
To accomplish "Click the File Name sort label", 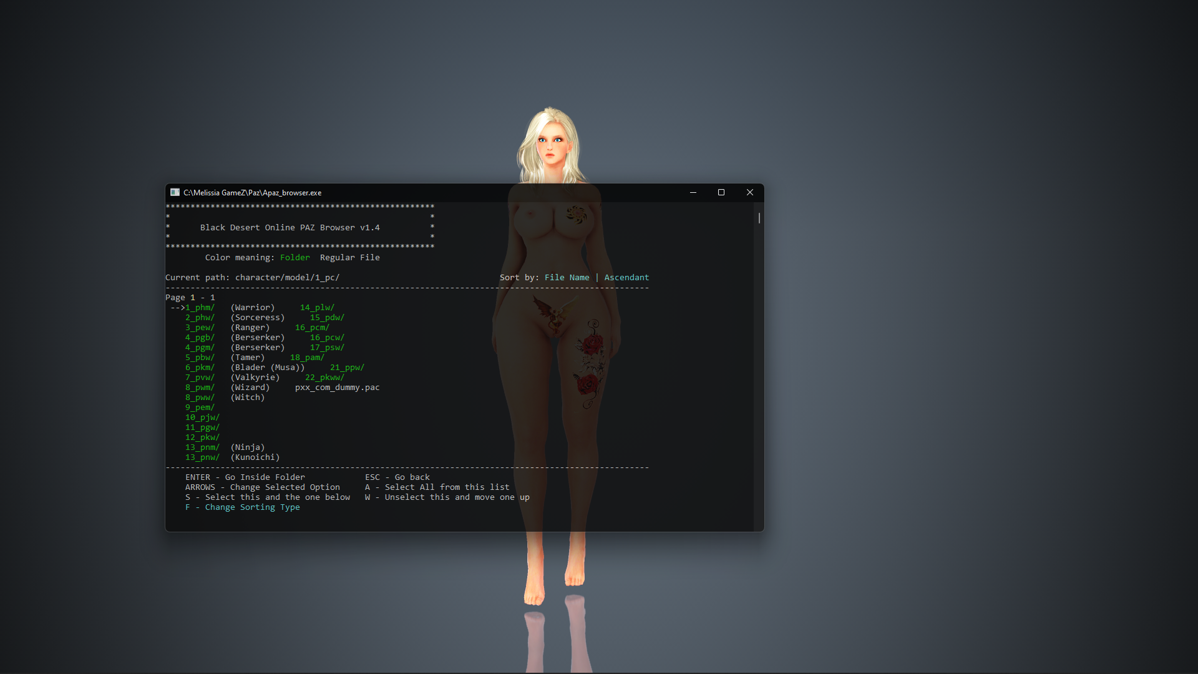I will [x=567, y=278].
